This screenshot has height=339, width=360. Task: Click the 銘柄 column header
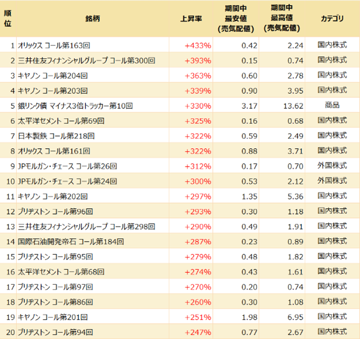click(x=93, y=18)
